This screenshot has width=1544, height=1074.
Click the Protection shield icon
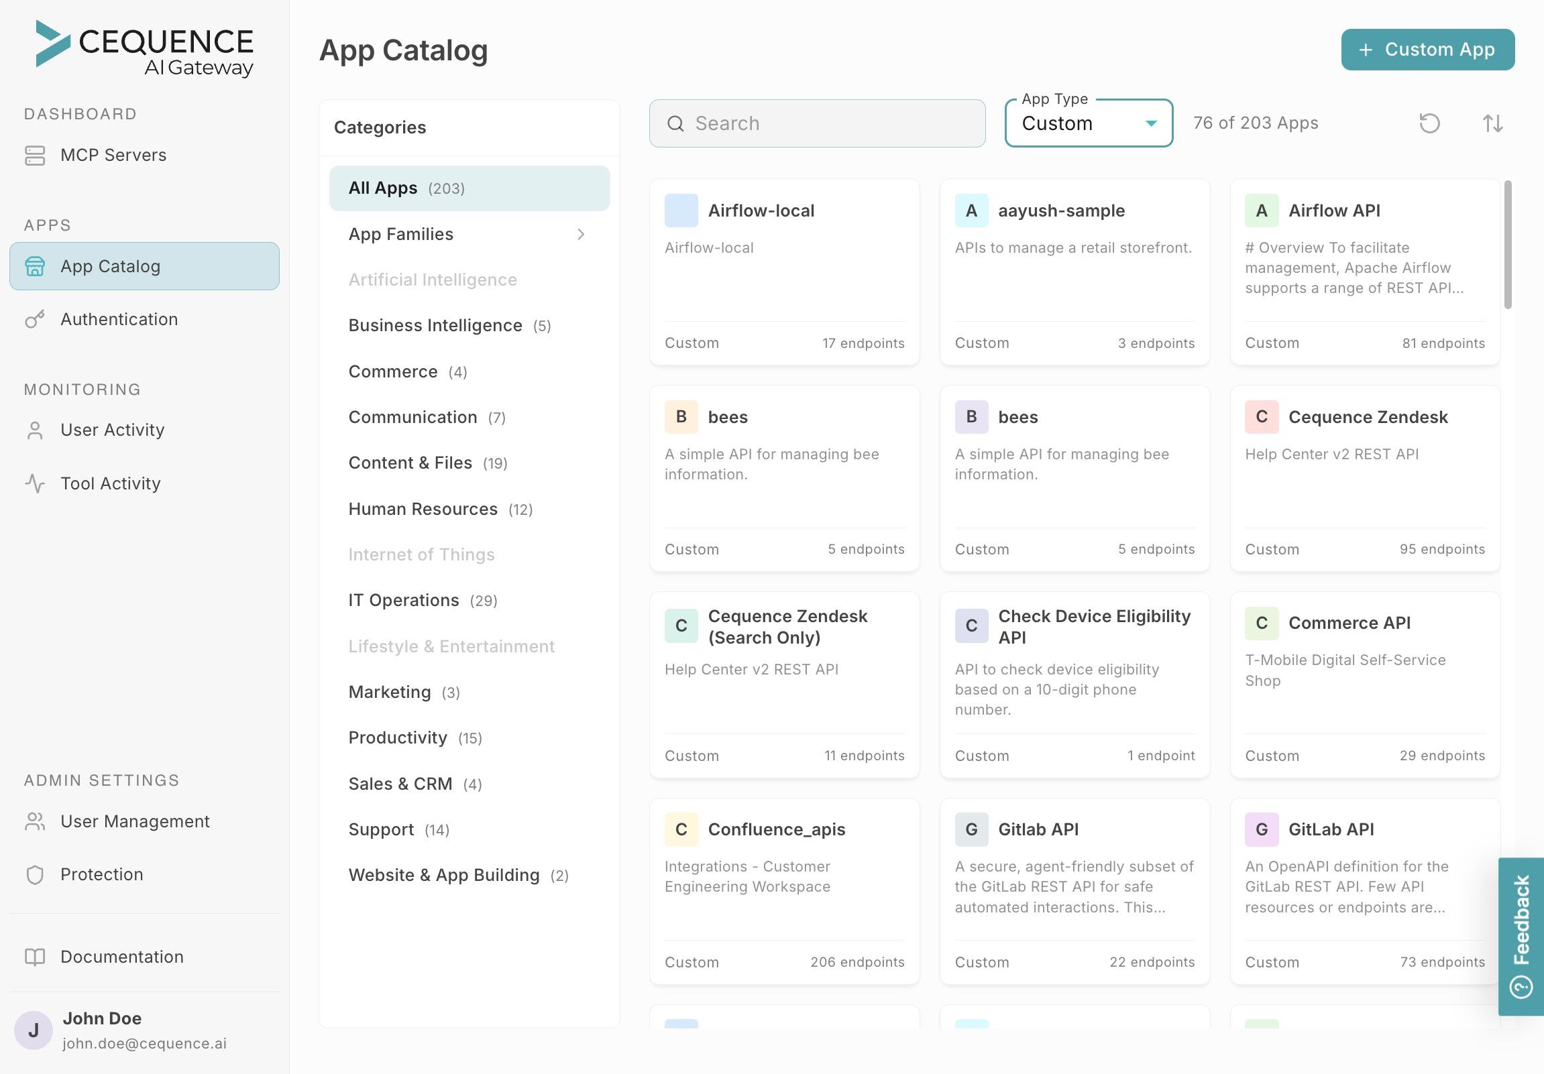pos(35,874)
